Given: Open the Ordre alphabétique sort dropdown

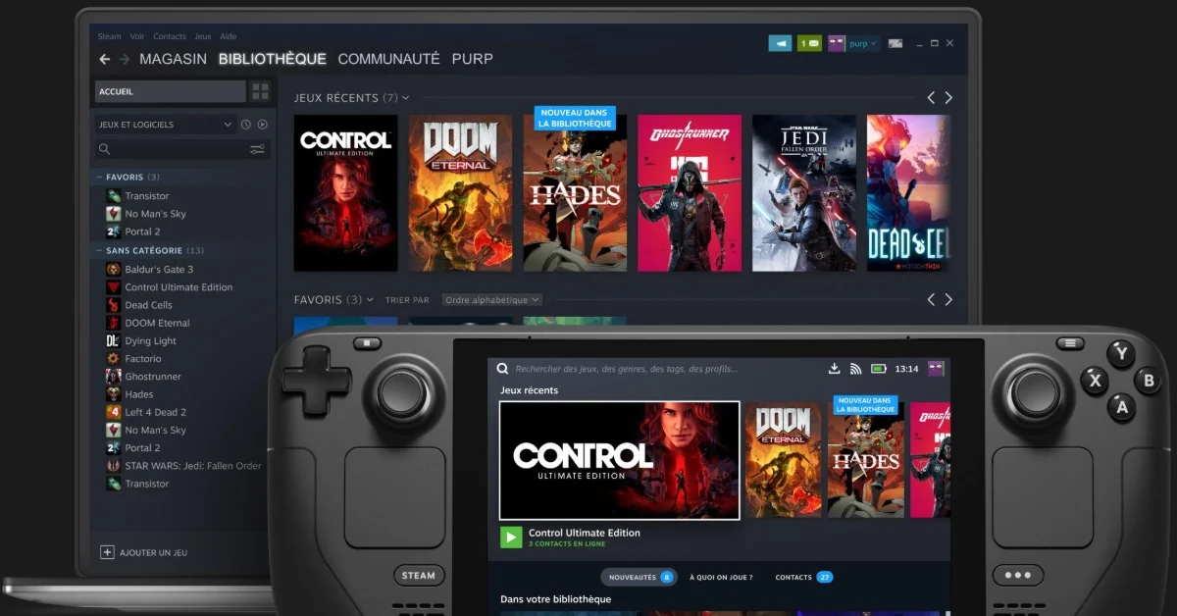Looking at the screenshot, I should [x=491, y=299].
